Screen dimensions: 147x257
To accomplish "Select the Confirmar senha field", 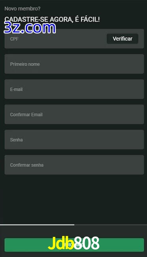I will coord(74,165).
